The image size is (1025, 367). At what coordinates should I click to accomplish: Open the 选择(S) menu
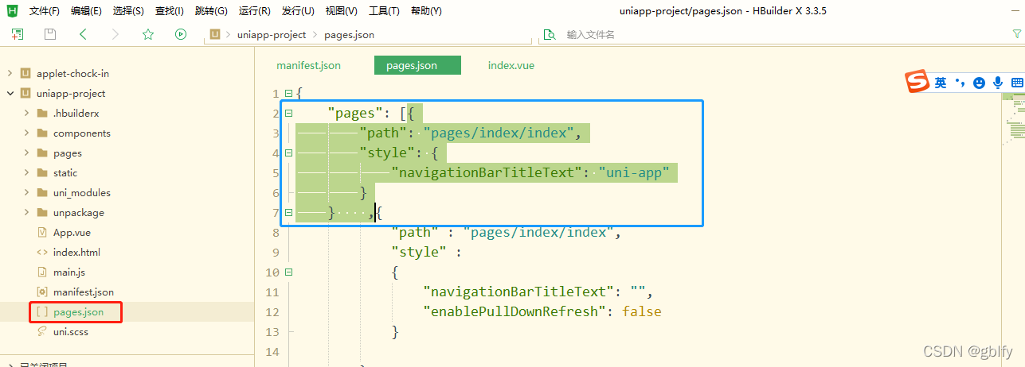click(x=128, y=11)
